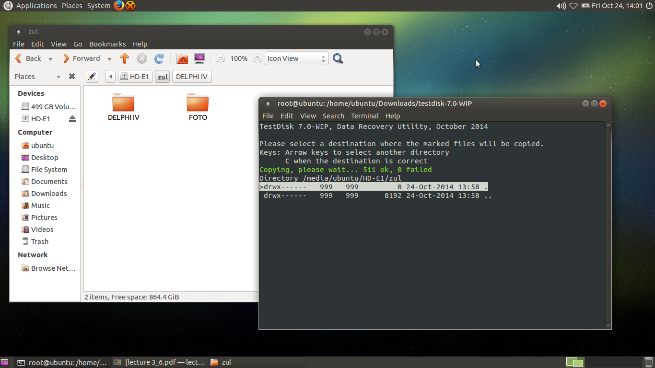Viewport: 655px width, 368px height.
Task: Expand the Places sidebar selector dropdown
Action: (x=58, y=77)
